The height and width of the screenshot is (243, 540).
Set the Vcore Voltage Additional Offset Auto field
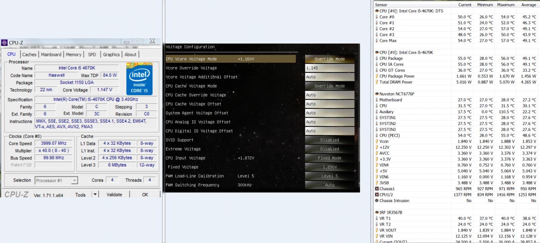pos(329,77)
